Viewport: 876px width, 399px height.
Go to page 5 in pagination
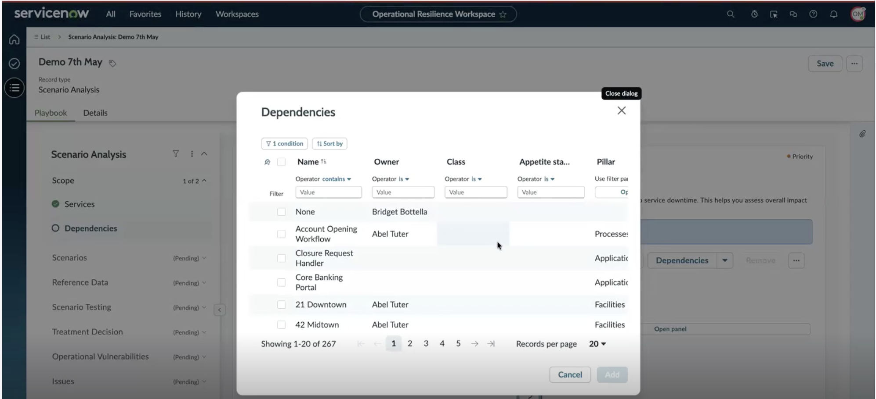coord(458,344)
